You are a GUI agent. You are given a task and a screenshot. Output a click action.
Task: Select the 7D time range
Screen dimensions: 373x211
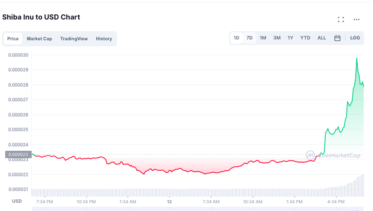tap(249, 38)
